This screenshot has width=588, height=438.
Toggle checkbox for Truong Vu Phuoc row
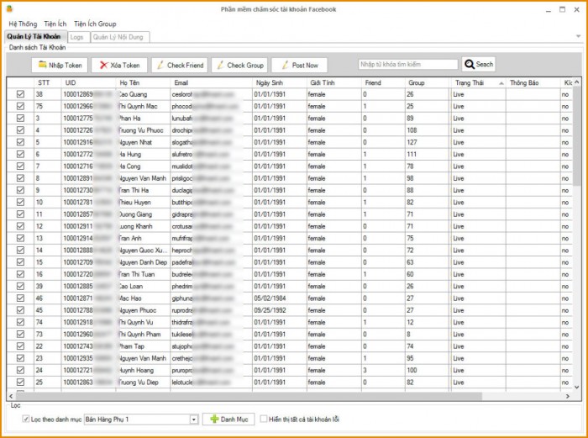(x=20, y=130)
